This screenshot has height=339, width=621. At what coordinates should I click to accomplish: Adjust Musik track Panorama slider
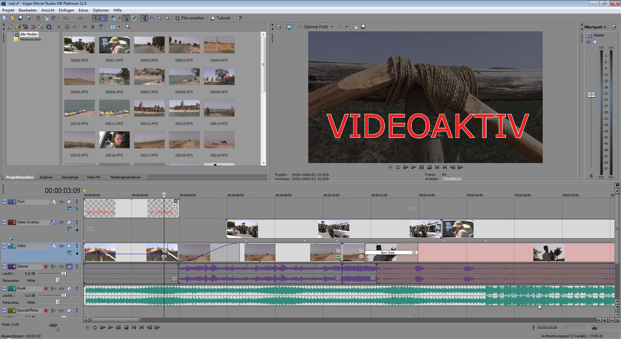[58, 302]
